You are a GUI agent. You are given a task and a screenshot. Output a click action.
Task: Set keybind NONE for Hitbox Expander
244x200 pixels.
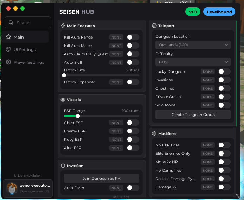(116, 82)
